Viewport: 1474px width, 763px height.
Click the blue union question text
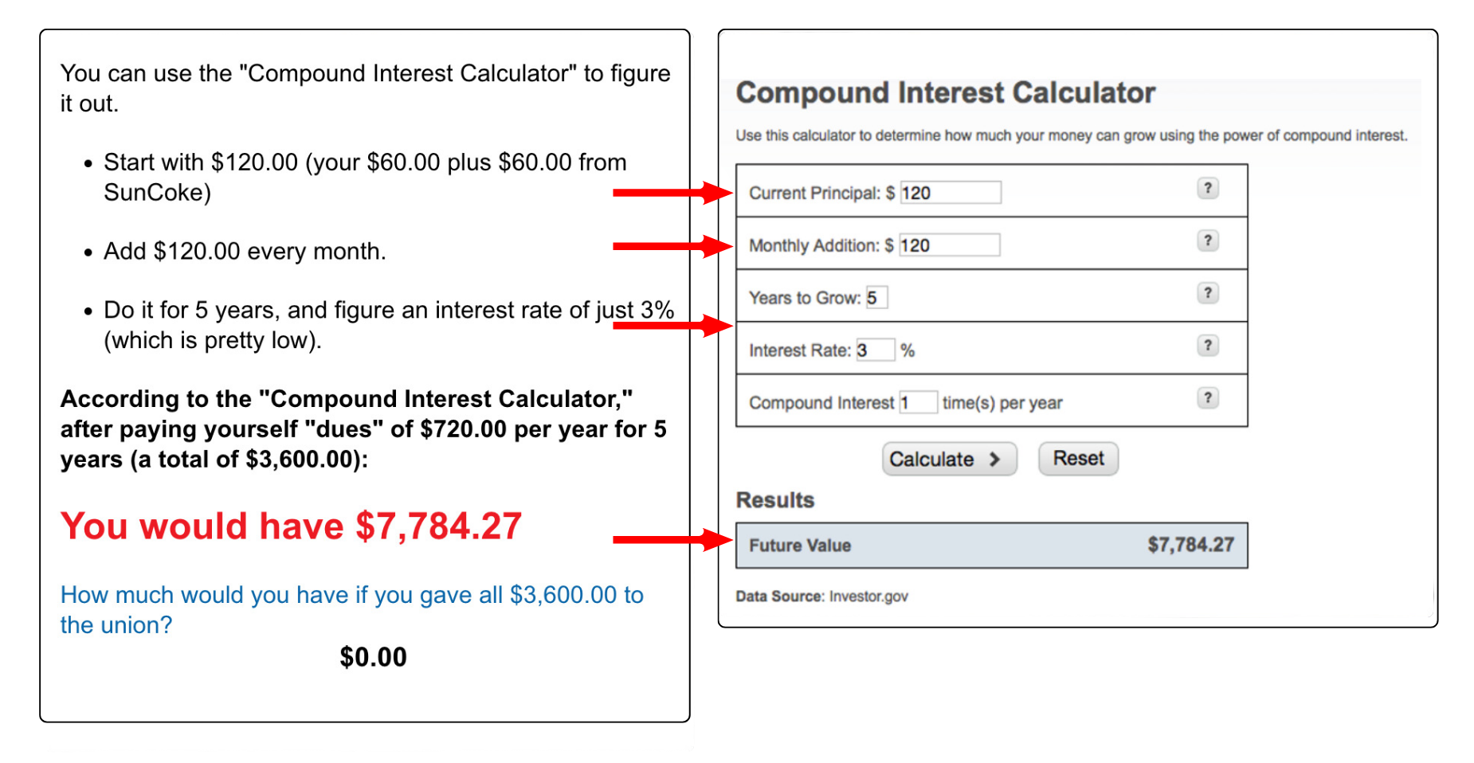click(351, 610)
